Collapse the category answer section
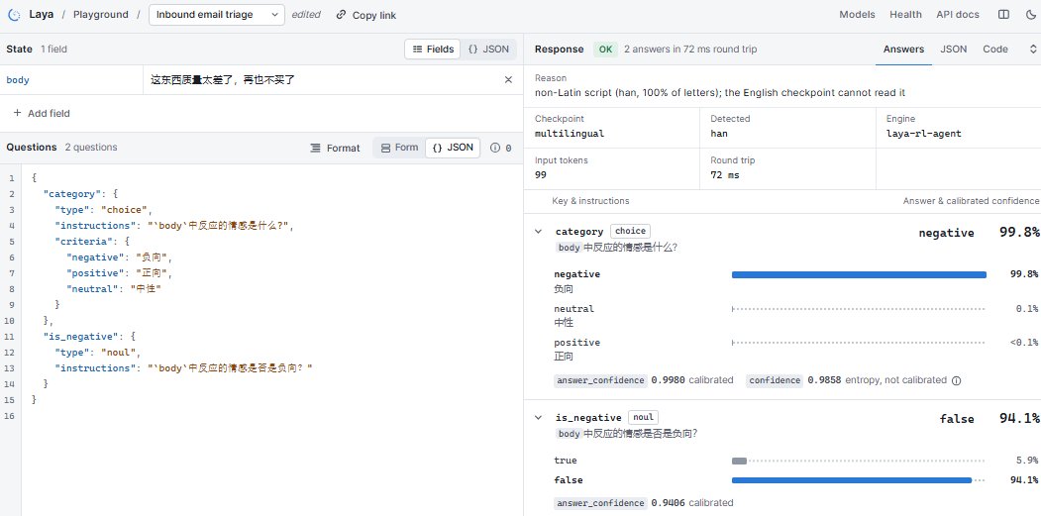The image size is (1041, 516). [x=539, y=232]
